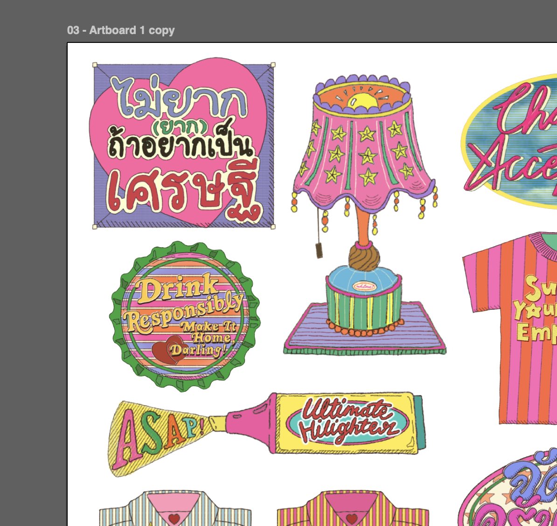Select the 'Drink Responsibly' bottle cap sticker

pos(185,316)
